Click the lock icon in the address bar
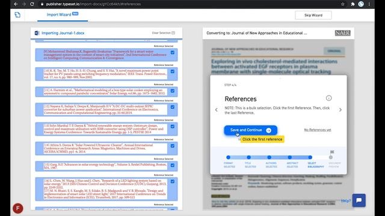This screenshot has width=385, height=216. click(42, 4)
